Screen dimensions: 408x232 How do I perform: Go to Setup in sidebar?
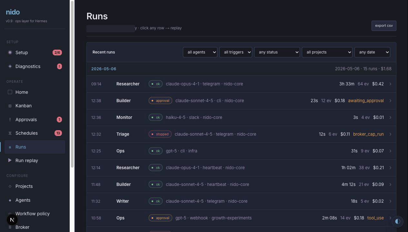click(35, 53)
